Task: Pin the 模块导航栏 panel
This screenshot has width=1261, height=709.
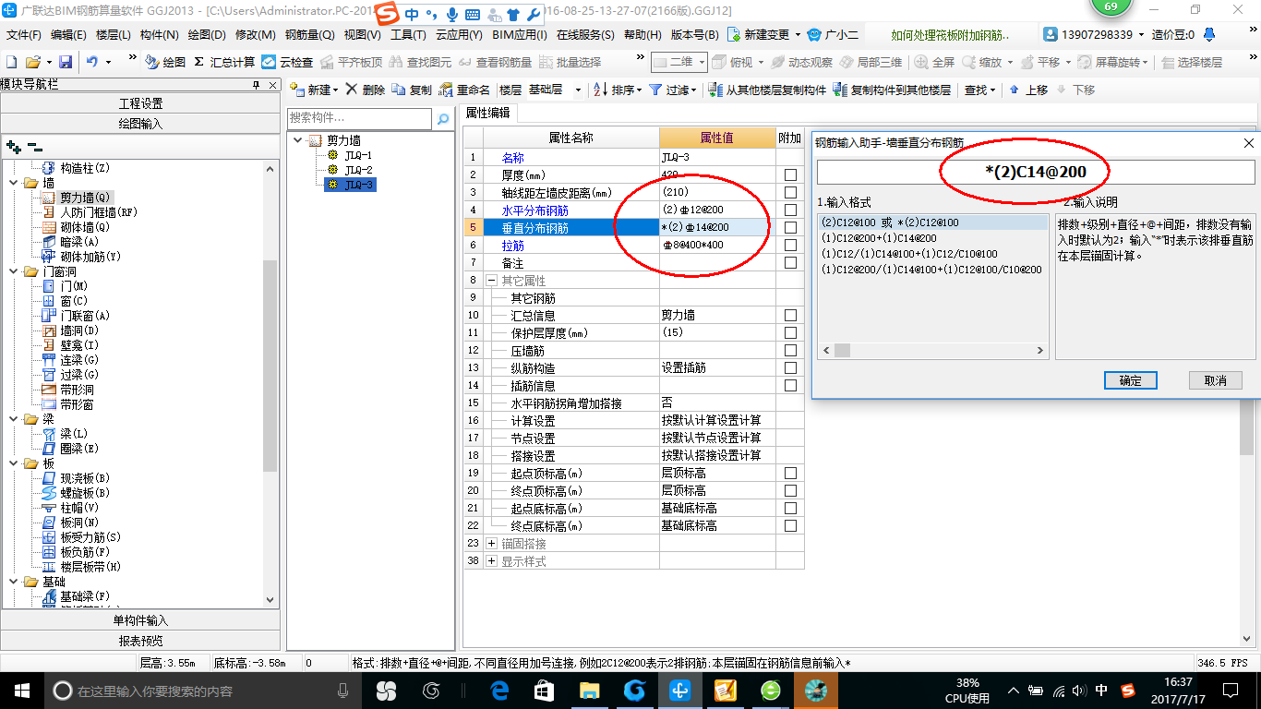Action: [x=257, y=85]
